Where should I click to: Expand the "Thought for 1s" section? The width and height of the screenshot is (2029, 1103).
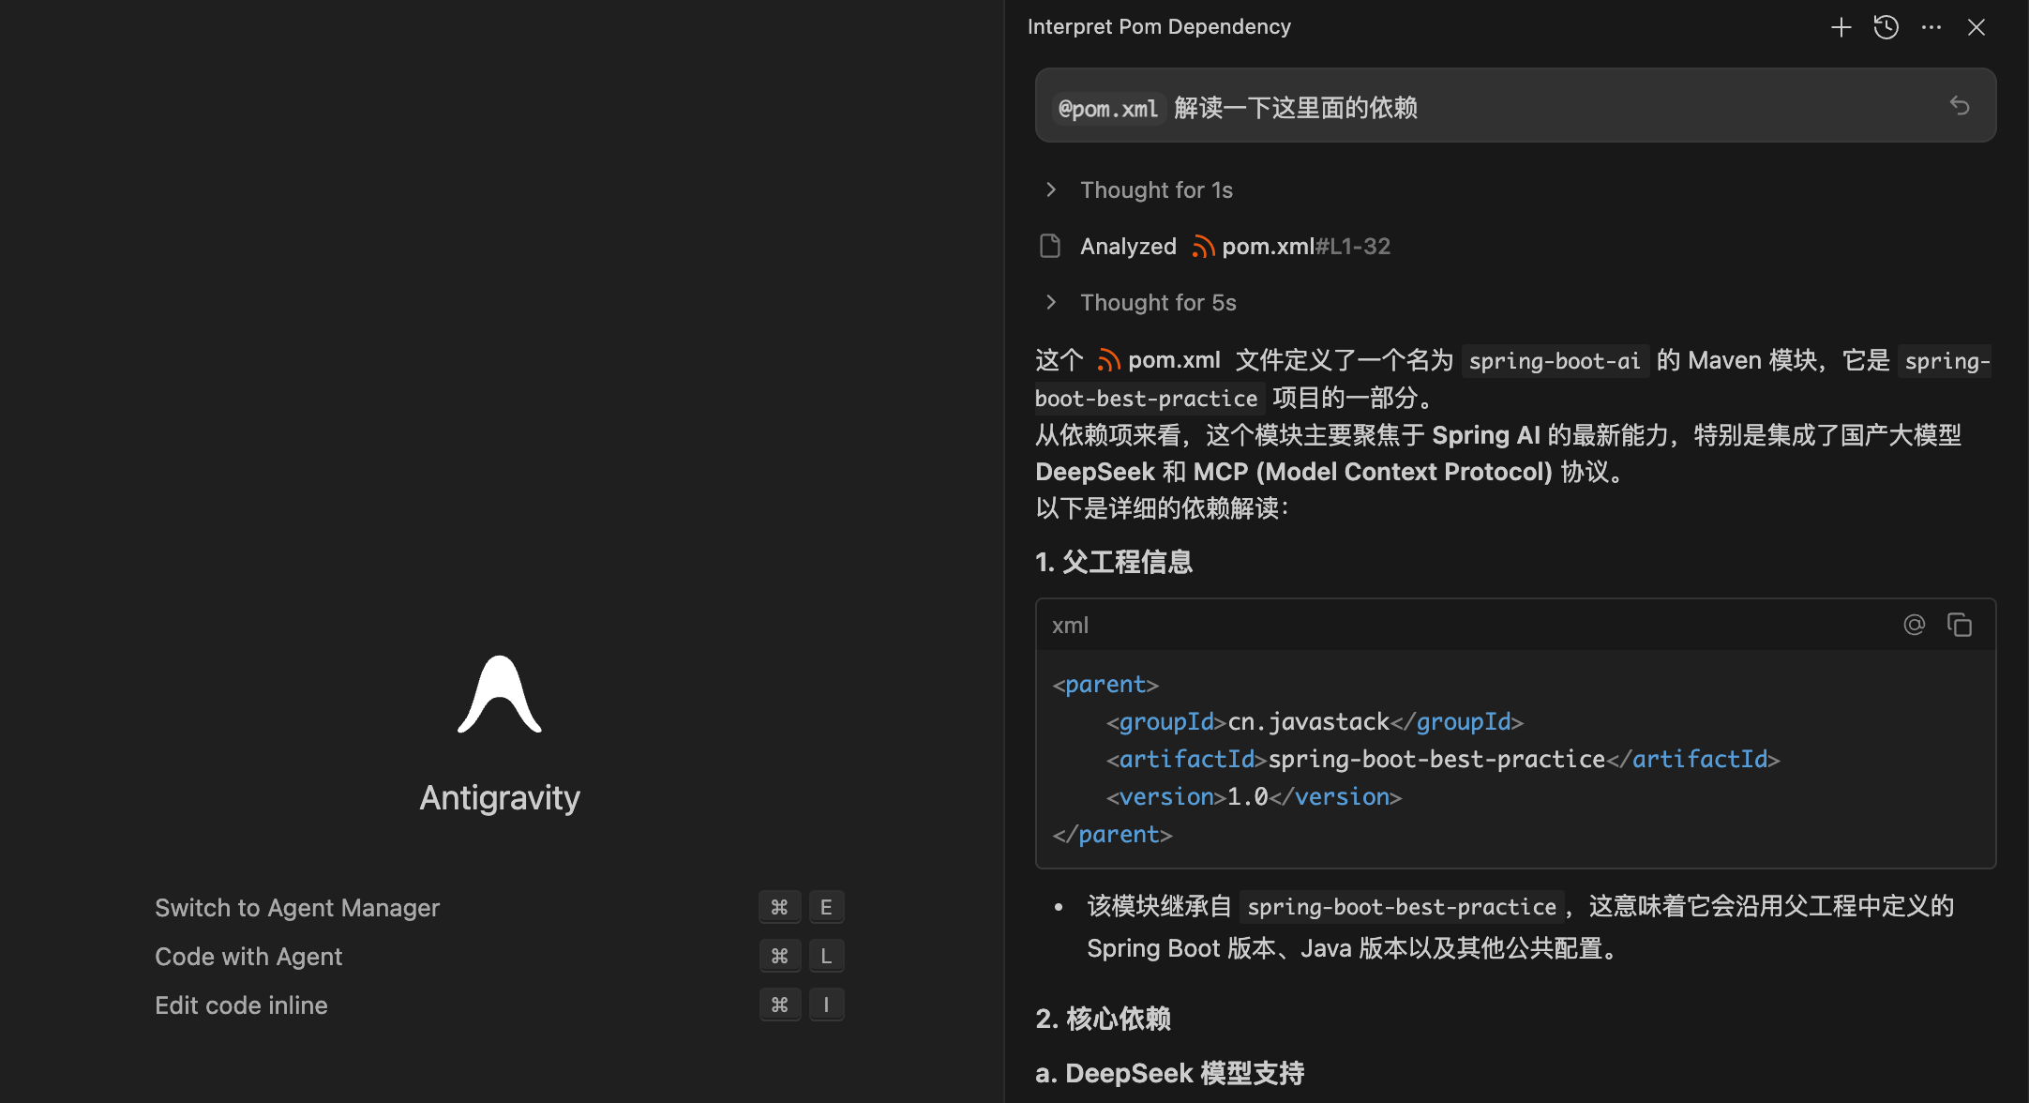coord(1155,189)
